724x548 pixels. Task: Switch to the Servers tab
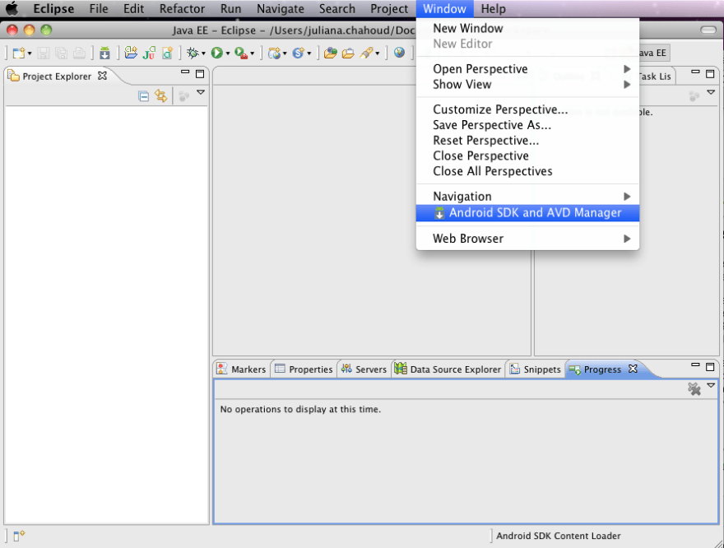coord(364,369)
